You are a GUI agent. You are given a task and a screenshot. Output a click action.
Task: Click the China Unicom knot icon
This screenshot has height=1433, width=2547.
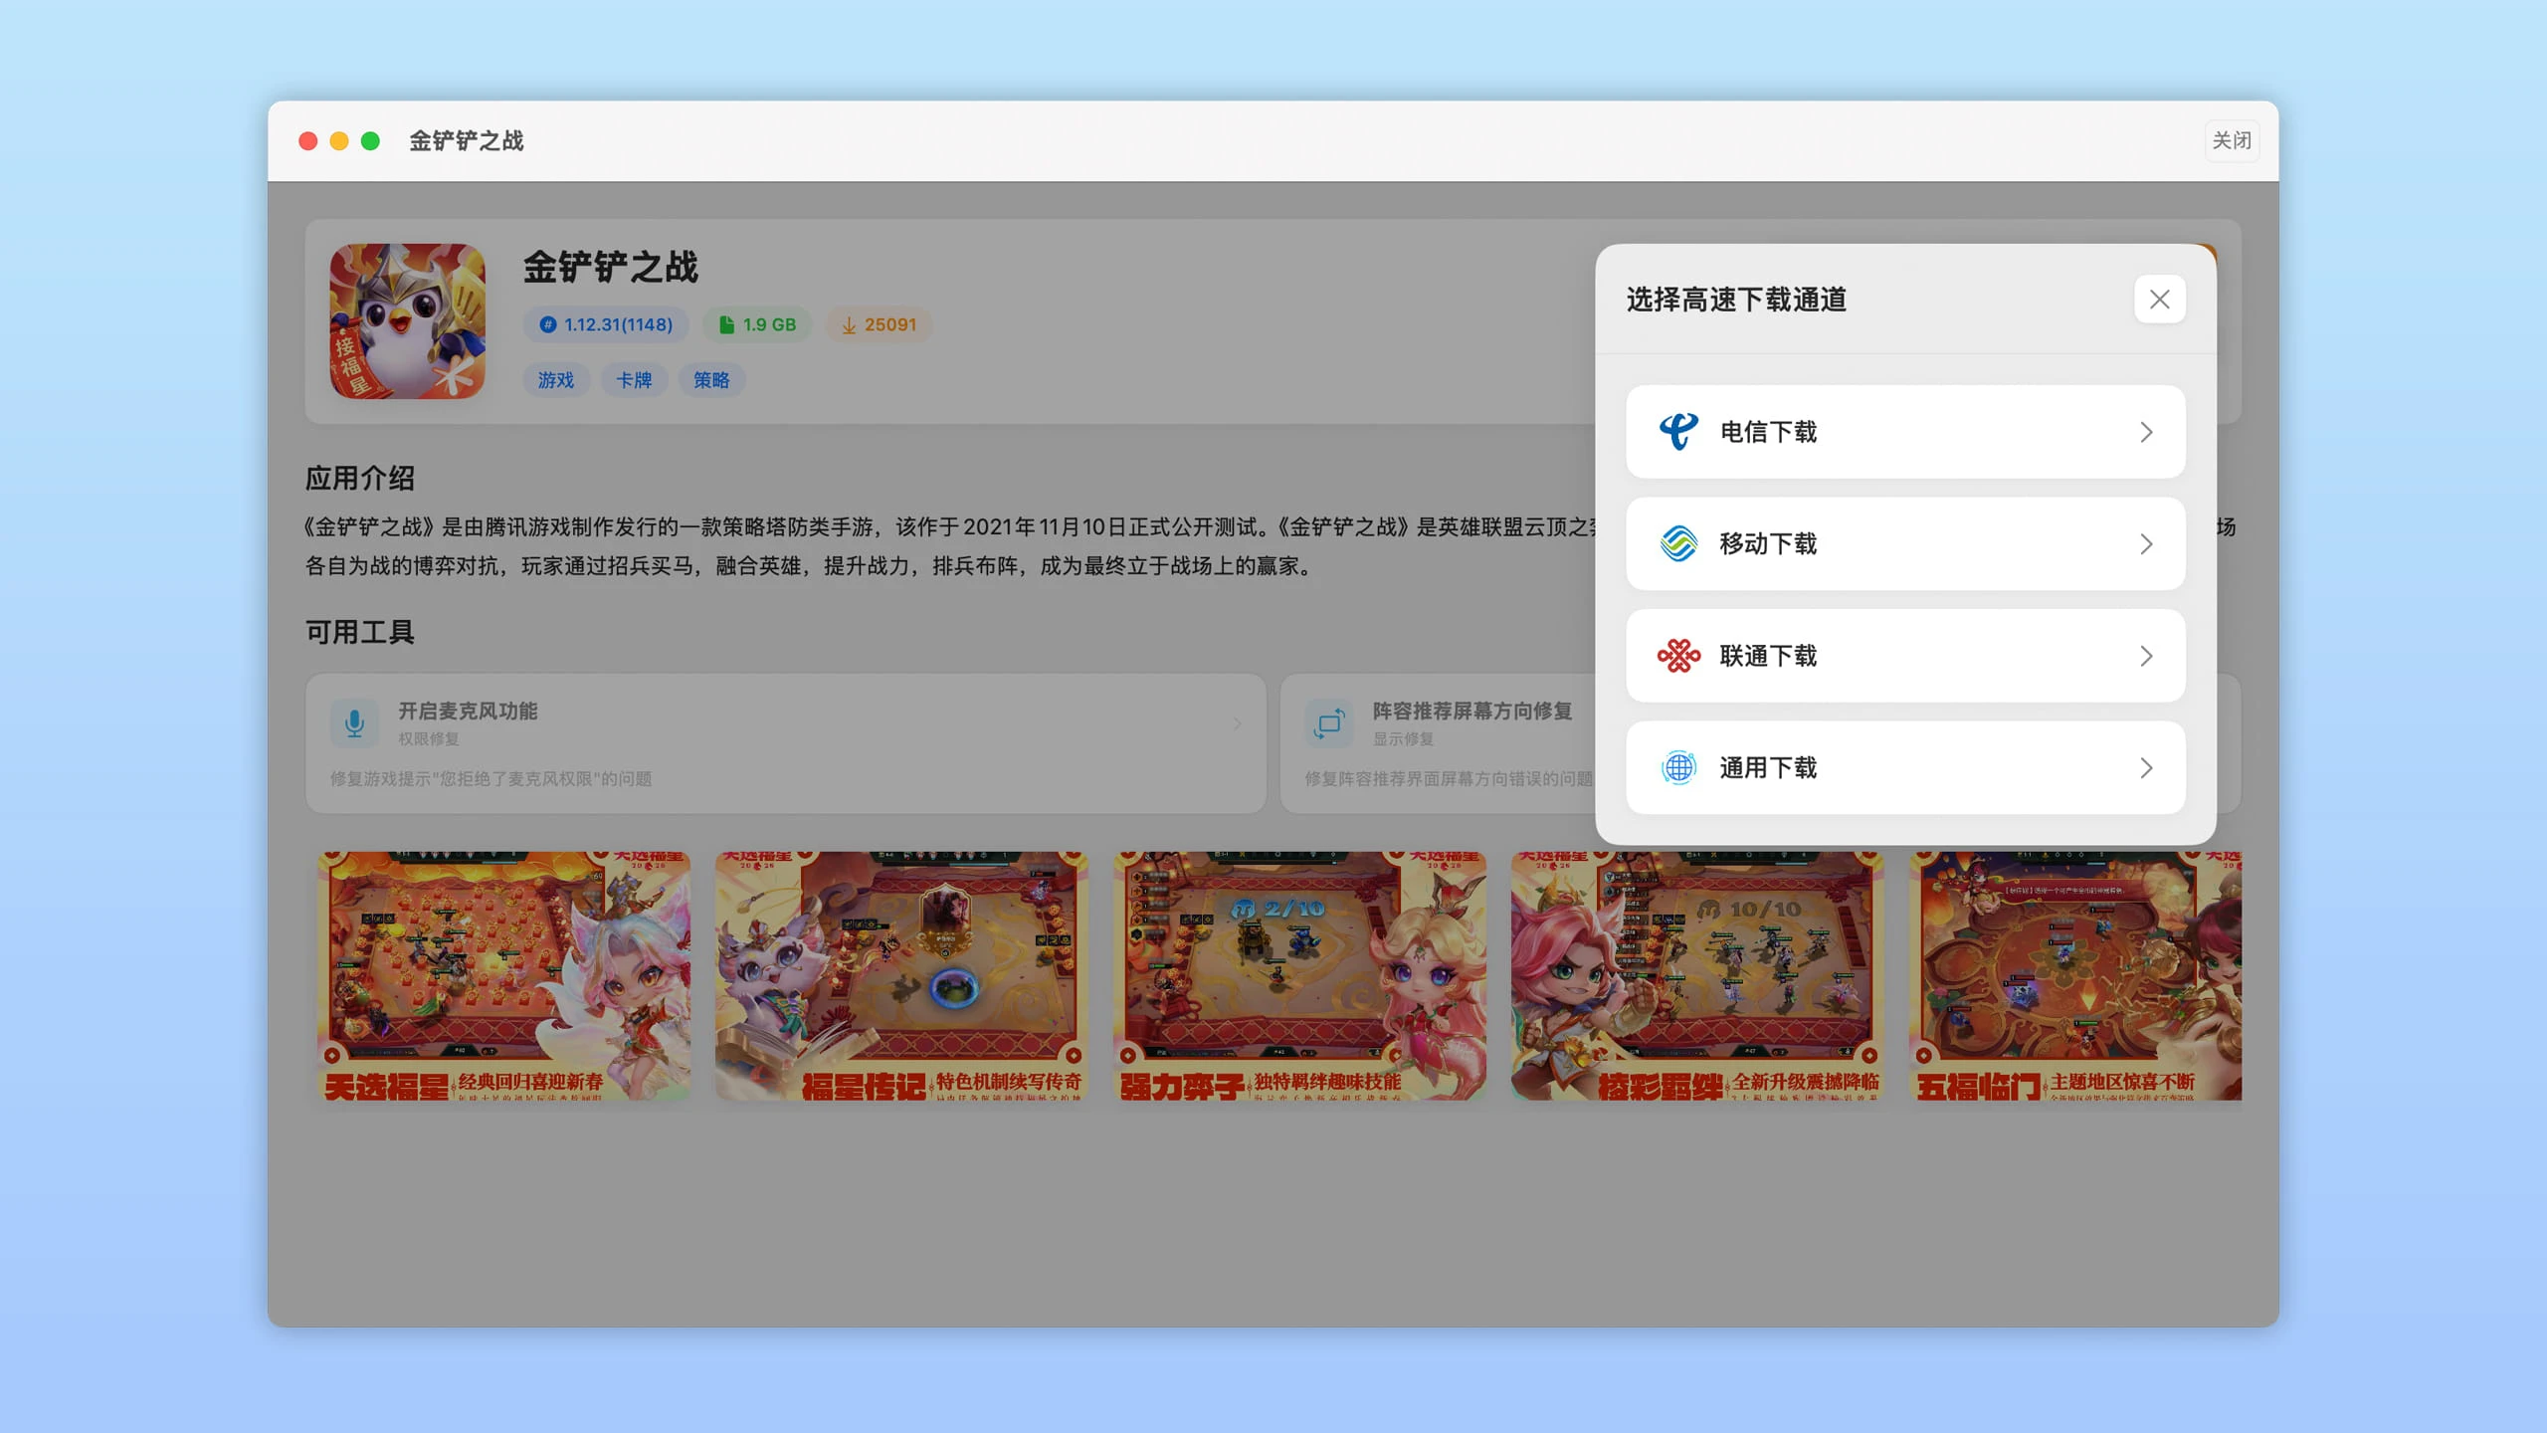(1678, 656)
